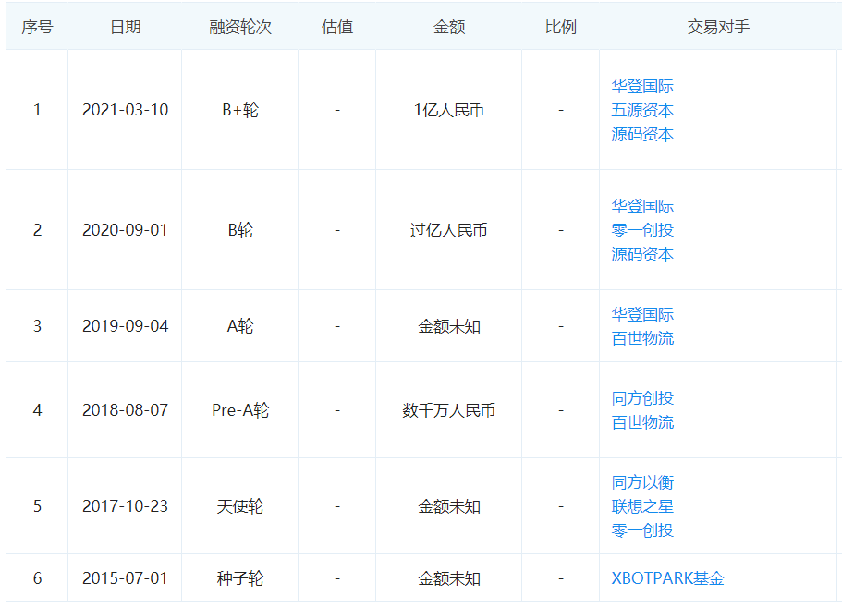842x607 pixels.
Task: Click the 金额 column header
Action: pos(449,27)
